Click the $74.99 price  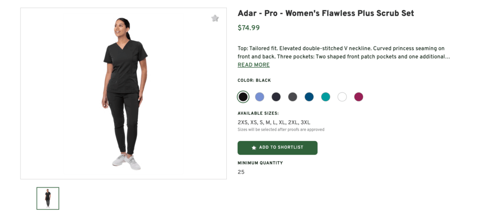click(x=249, y=28)
